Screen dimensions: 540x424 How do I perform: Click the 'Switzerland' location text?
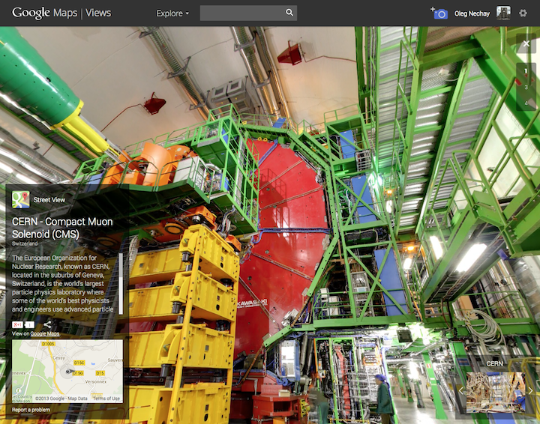[25, 243]
